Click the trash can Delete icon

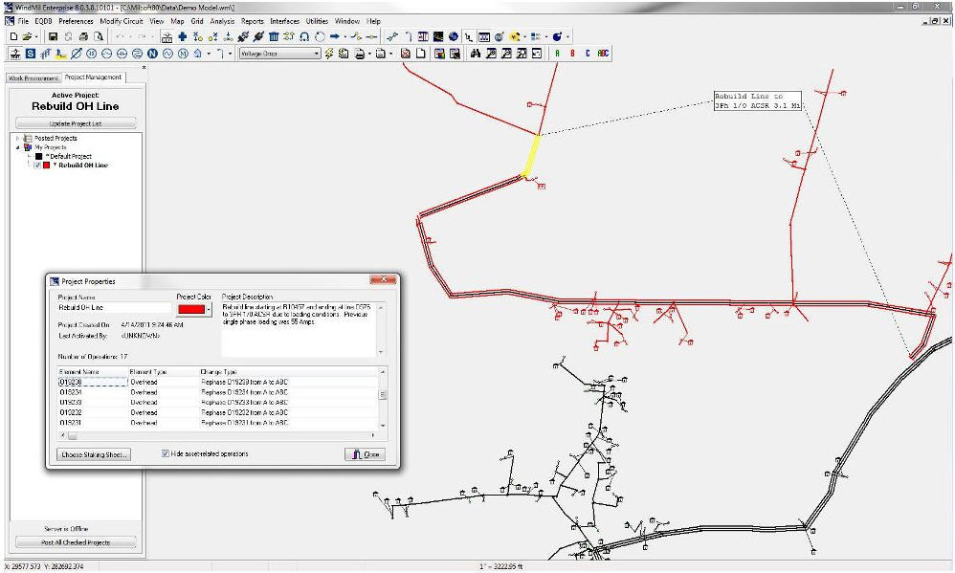click(x=274, y=36)
